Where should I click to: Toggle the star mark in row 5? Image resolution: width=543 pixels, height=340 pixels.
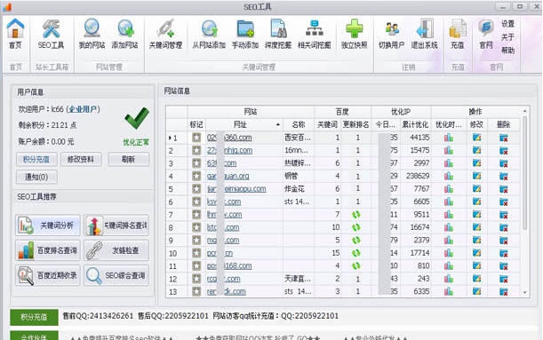point(196,189)
